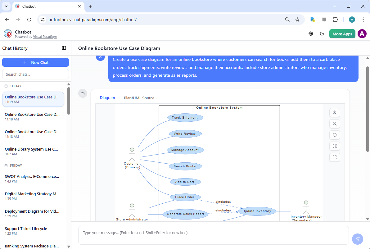This screenshot has width=370, height=249.
Task: Click the message input field
Action: 214,233
